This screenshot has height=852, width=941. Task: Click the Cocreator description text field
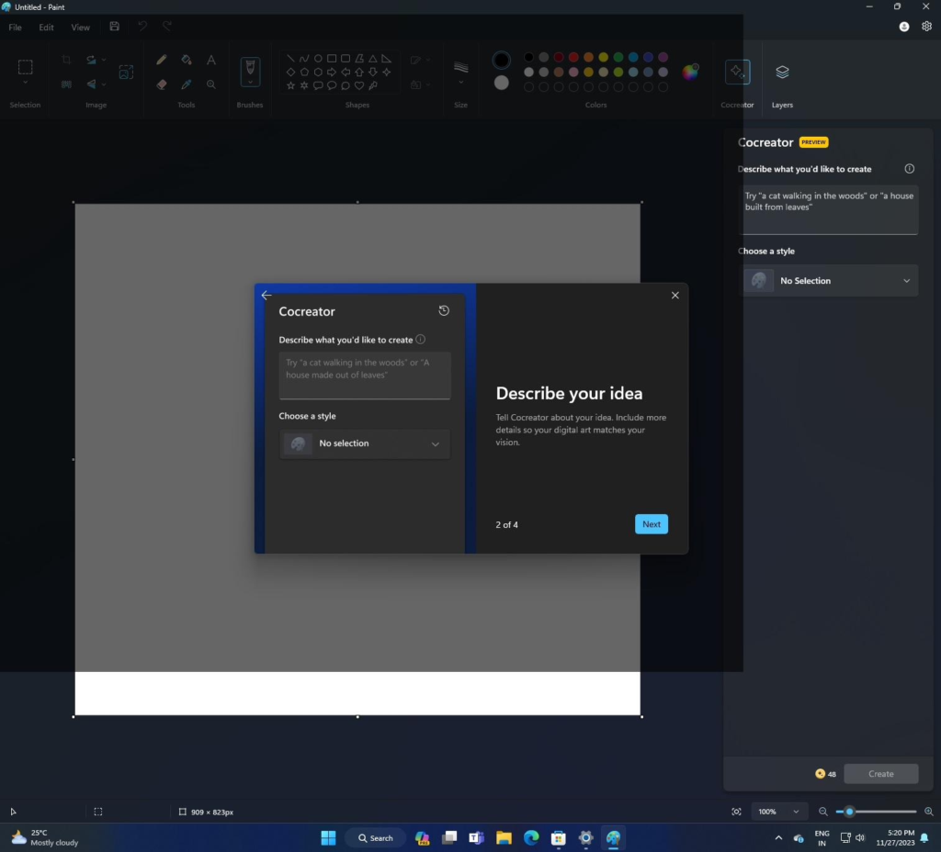pos(830,209)
